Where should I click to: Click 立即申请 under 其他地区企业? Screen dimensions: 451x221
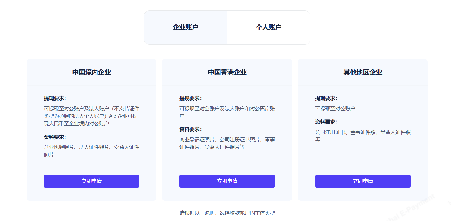coord(363,181)
